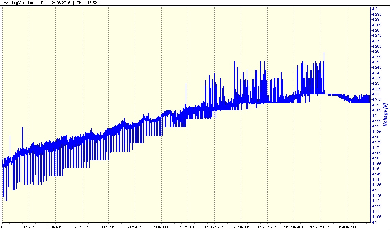Click the 1h 31m 40s time axis label
390x231 pixels.
pyautogui.click(x=293, y=227)
